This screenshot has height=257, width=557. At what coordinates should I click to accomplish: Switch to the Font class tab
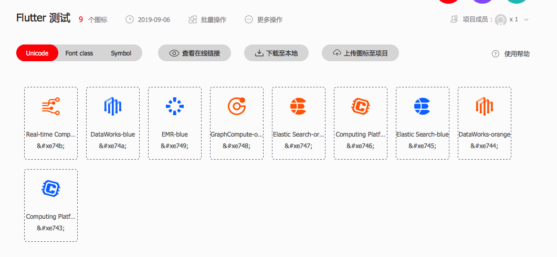tap(79, 53)
